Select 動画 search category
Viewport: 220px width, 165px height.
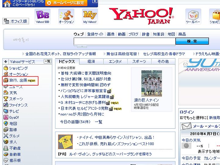(x=122, y=34)
